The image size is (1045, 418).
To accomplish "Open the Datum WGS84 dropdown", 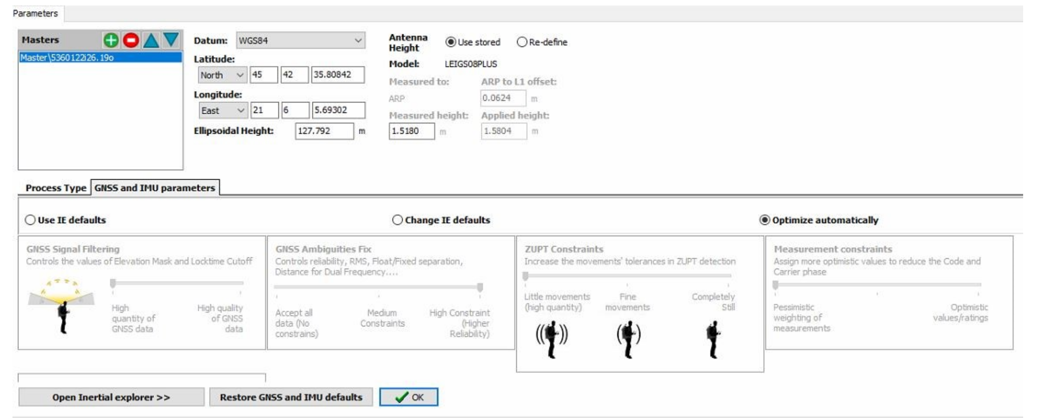I will [x=300, y=41].
